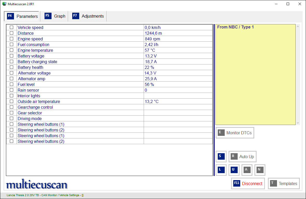This screenshot has width=306, height=199.
Task: Click the yellow From NBC info panel
Action: point(255,75)
